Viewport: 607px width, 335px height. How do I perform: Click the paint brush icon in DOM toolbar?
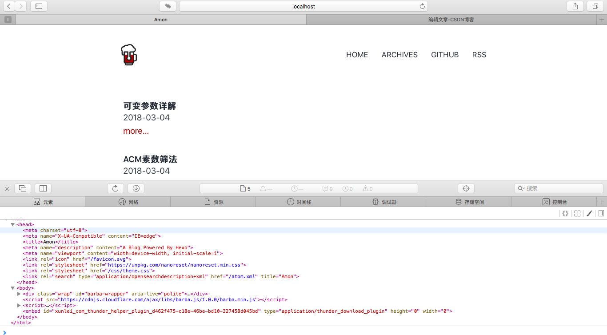point(589,213)
